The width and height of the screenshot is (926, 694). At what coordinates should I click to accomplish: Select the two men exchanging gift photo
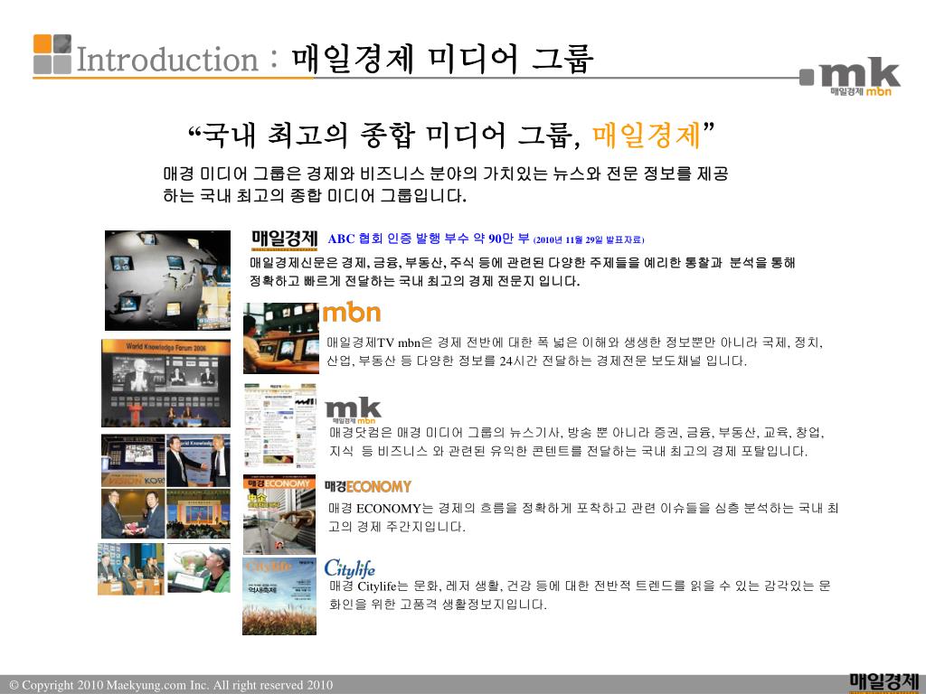pyautogui.click(x=133, y=513)
